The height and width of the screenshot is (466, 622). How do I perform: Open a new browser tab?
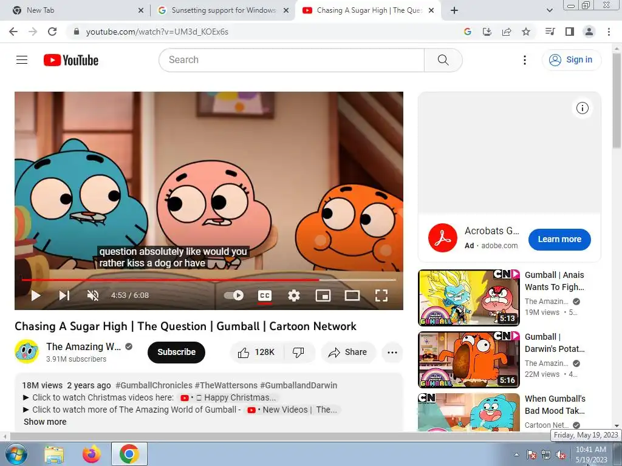point(454,11)
